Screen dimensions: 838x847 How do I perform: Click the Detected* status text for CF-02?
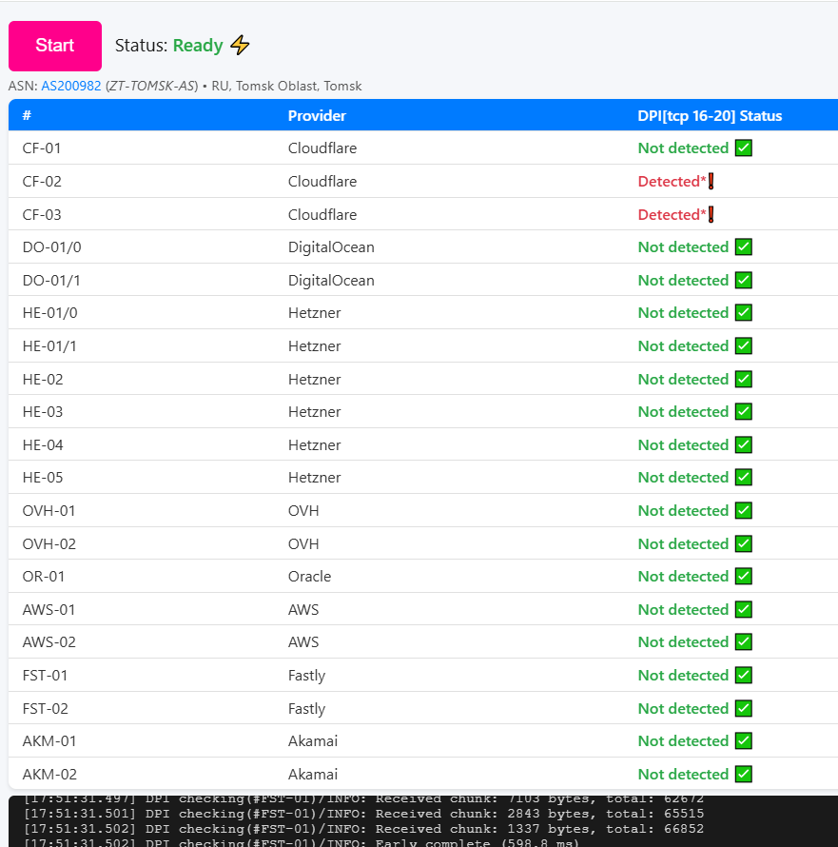coord(672,182)
